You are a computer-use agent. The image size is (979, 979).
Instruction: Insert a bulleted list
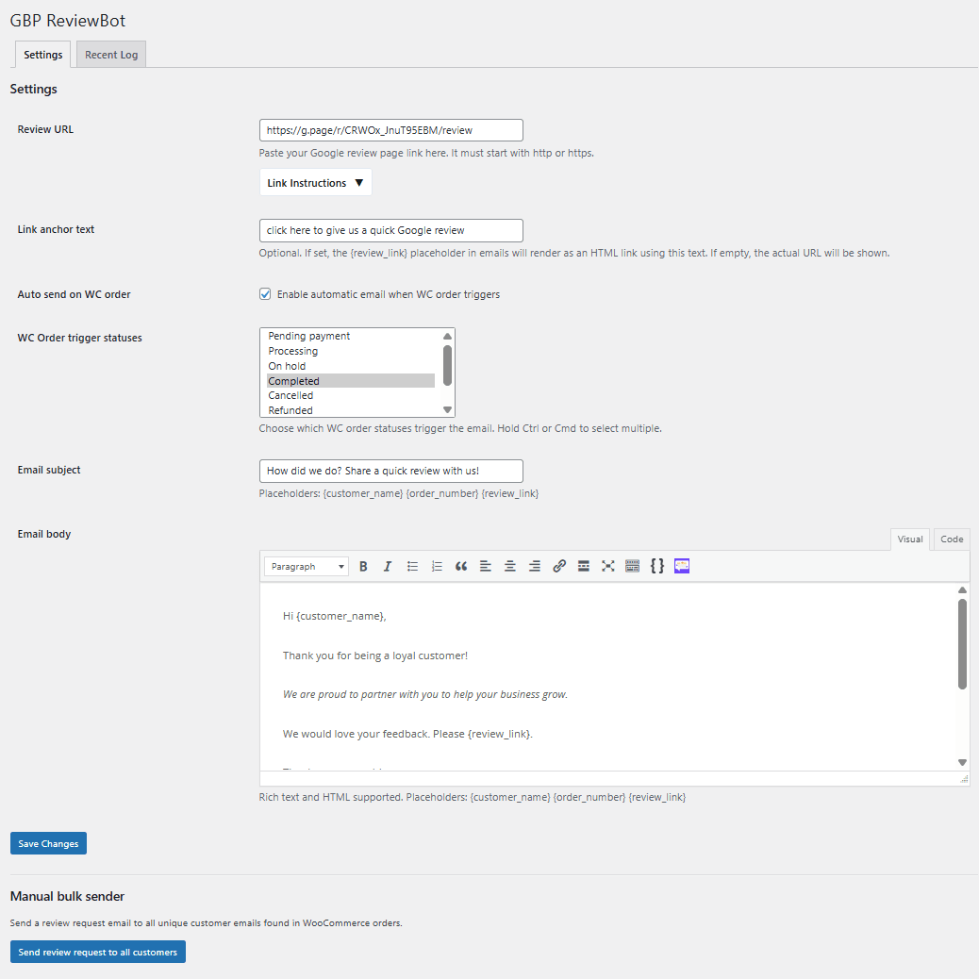click(412, 566)
